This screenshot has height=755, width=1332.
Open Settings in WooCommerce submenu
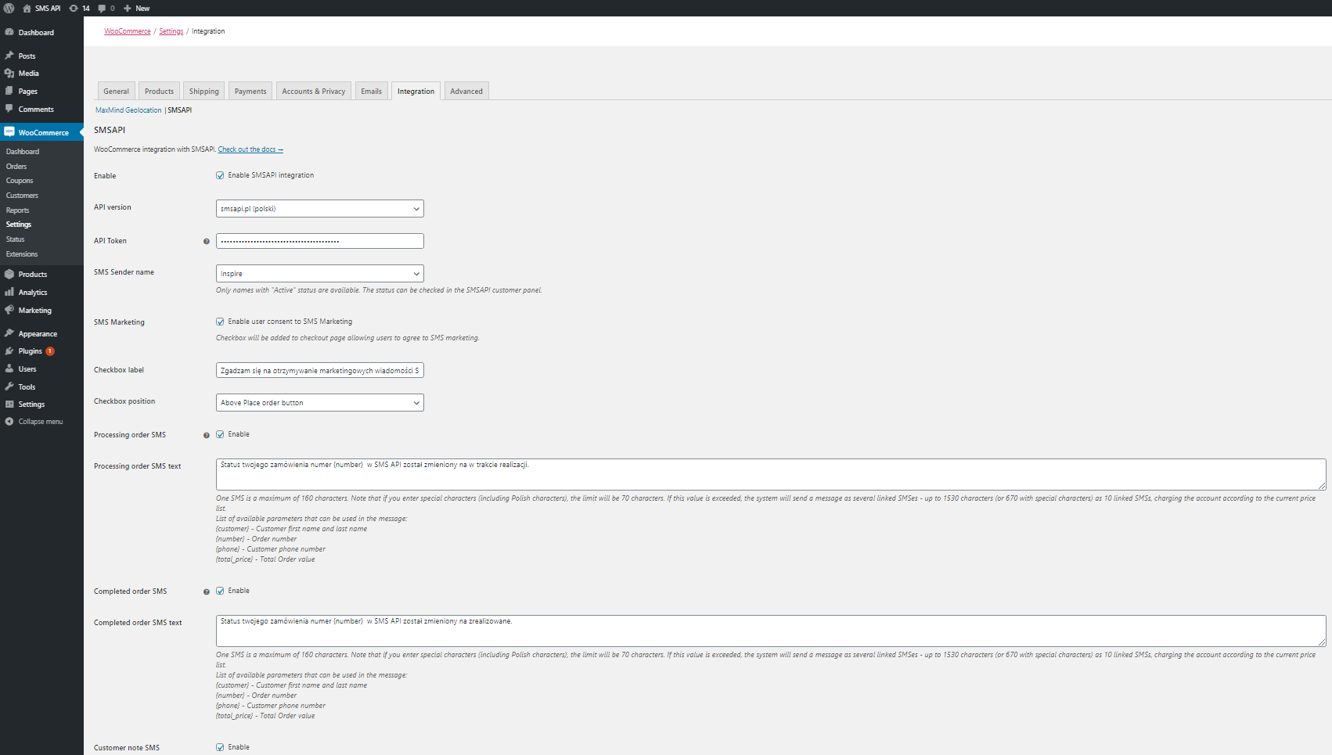pyautogui.click(x=19, y=225)
